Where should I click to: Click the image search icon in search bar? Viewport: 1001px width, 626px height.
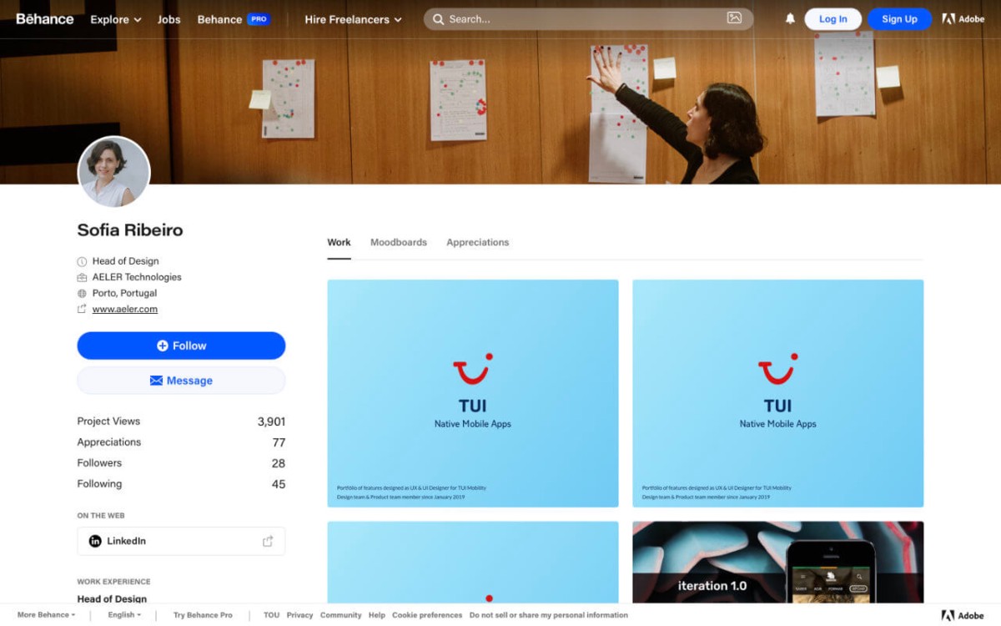click(734, 18)
